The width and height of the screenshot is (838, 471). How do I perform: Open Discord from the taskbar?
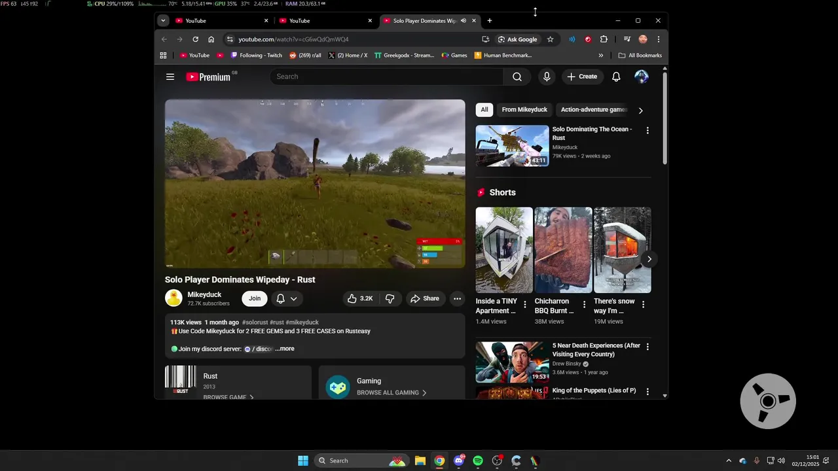pyautogui.click(x=459, y=461)
